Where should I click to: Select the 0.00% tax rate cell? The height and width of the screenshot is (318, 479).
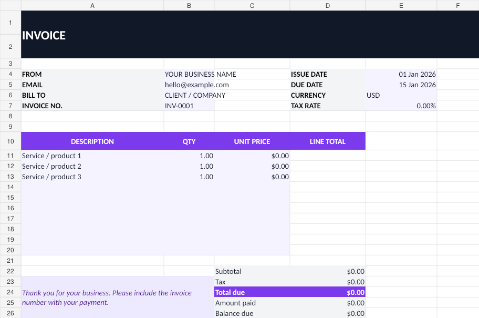tap(401, 106)
